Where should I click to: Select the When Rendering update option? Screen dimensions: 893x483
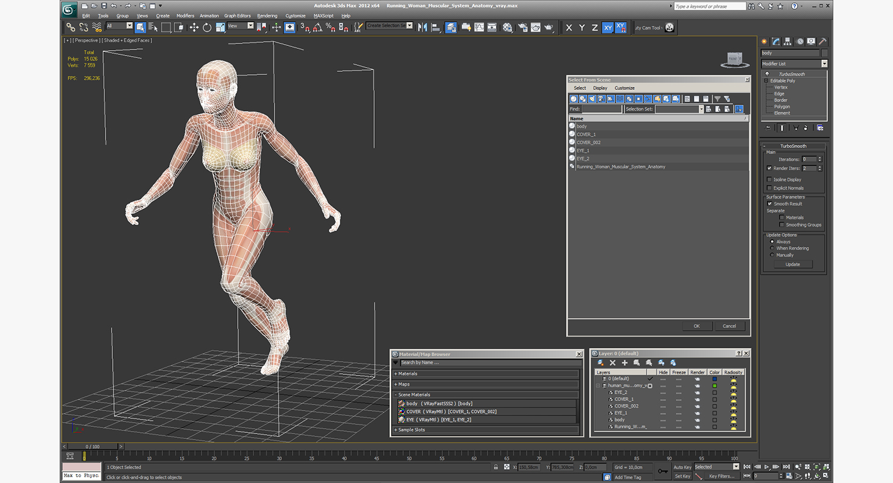(x=772, y=248)
